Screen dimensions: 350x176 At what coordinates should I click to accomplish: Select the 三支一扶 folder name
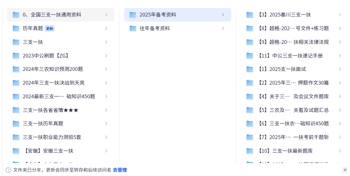[x=33, y=42]
